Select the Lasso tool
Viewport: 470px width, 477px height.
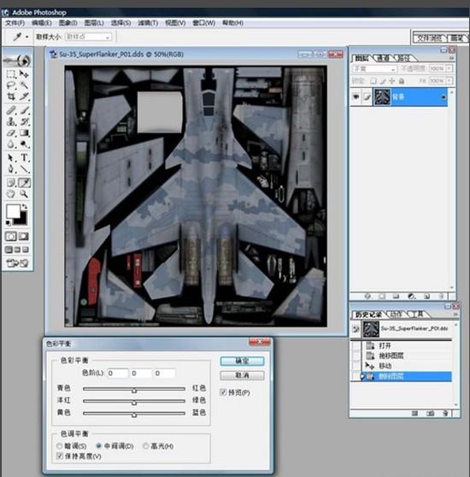click(11, 85)
